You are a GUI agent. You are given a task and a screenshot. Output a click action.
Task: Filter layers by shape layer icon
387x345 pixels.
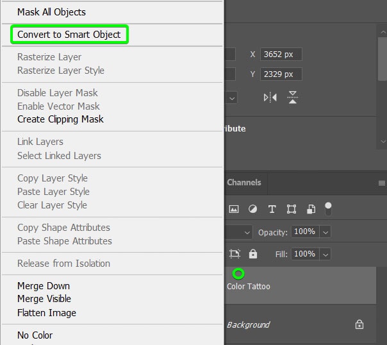point(292,209)
